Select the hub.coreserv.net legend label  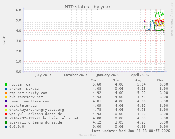[26, 97]
